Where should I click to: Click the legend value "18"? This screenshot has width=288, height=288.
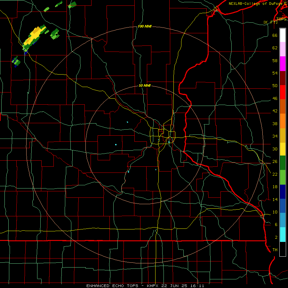tap(275, 187)
